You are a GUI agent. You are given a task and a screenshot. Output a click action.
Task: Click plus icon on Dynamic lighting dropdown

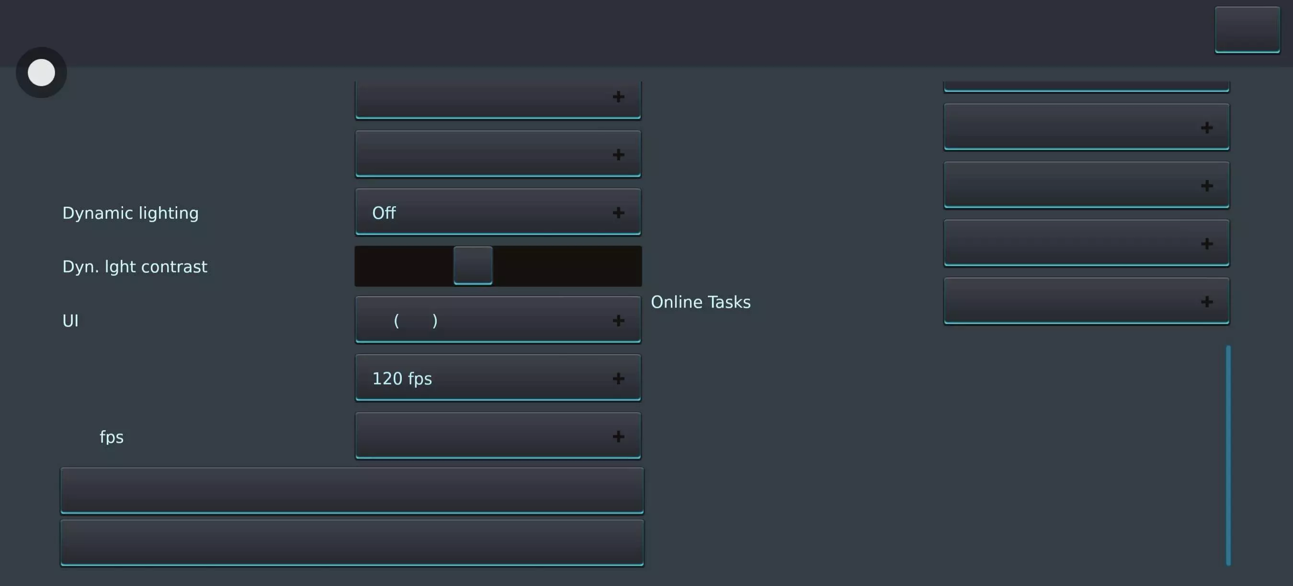(618, 213)
